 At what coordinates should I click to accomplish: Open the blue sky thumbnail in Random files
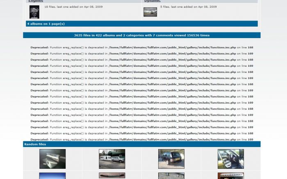click(52, 176)
